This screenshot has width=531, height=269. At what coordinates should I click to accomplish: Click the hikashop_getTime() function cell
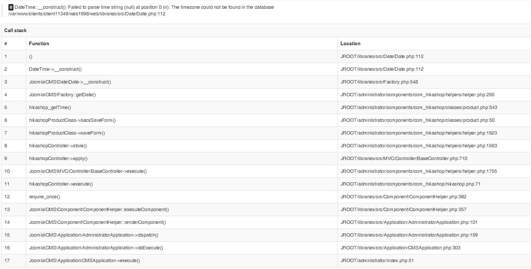coord(50,108)
